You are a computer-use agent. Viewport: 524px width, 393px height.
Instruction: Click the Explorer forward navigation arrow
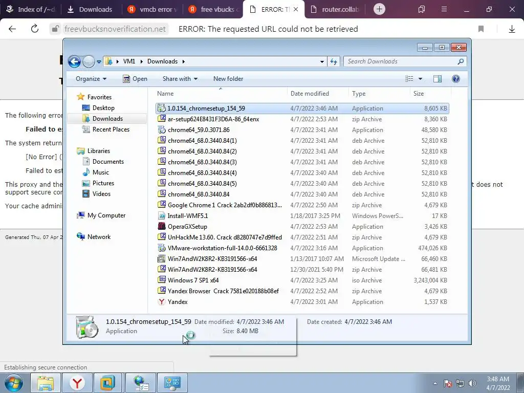click(x=89, y=61)
